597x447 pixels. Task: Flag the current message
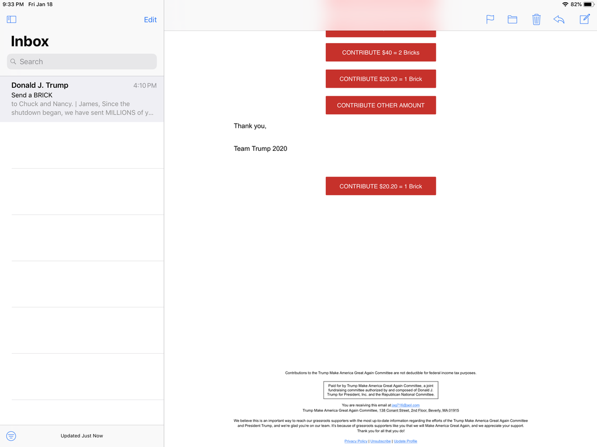click(x=490, y=20)
